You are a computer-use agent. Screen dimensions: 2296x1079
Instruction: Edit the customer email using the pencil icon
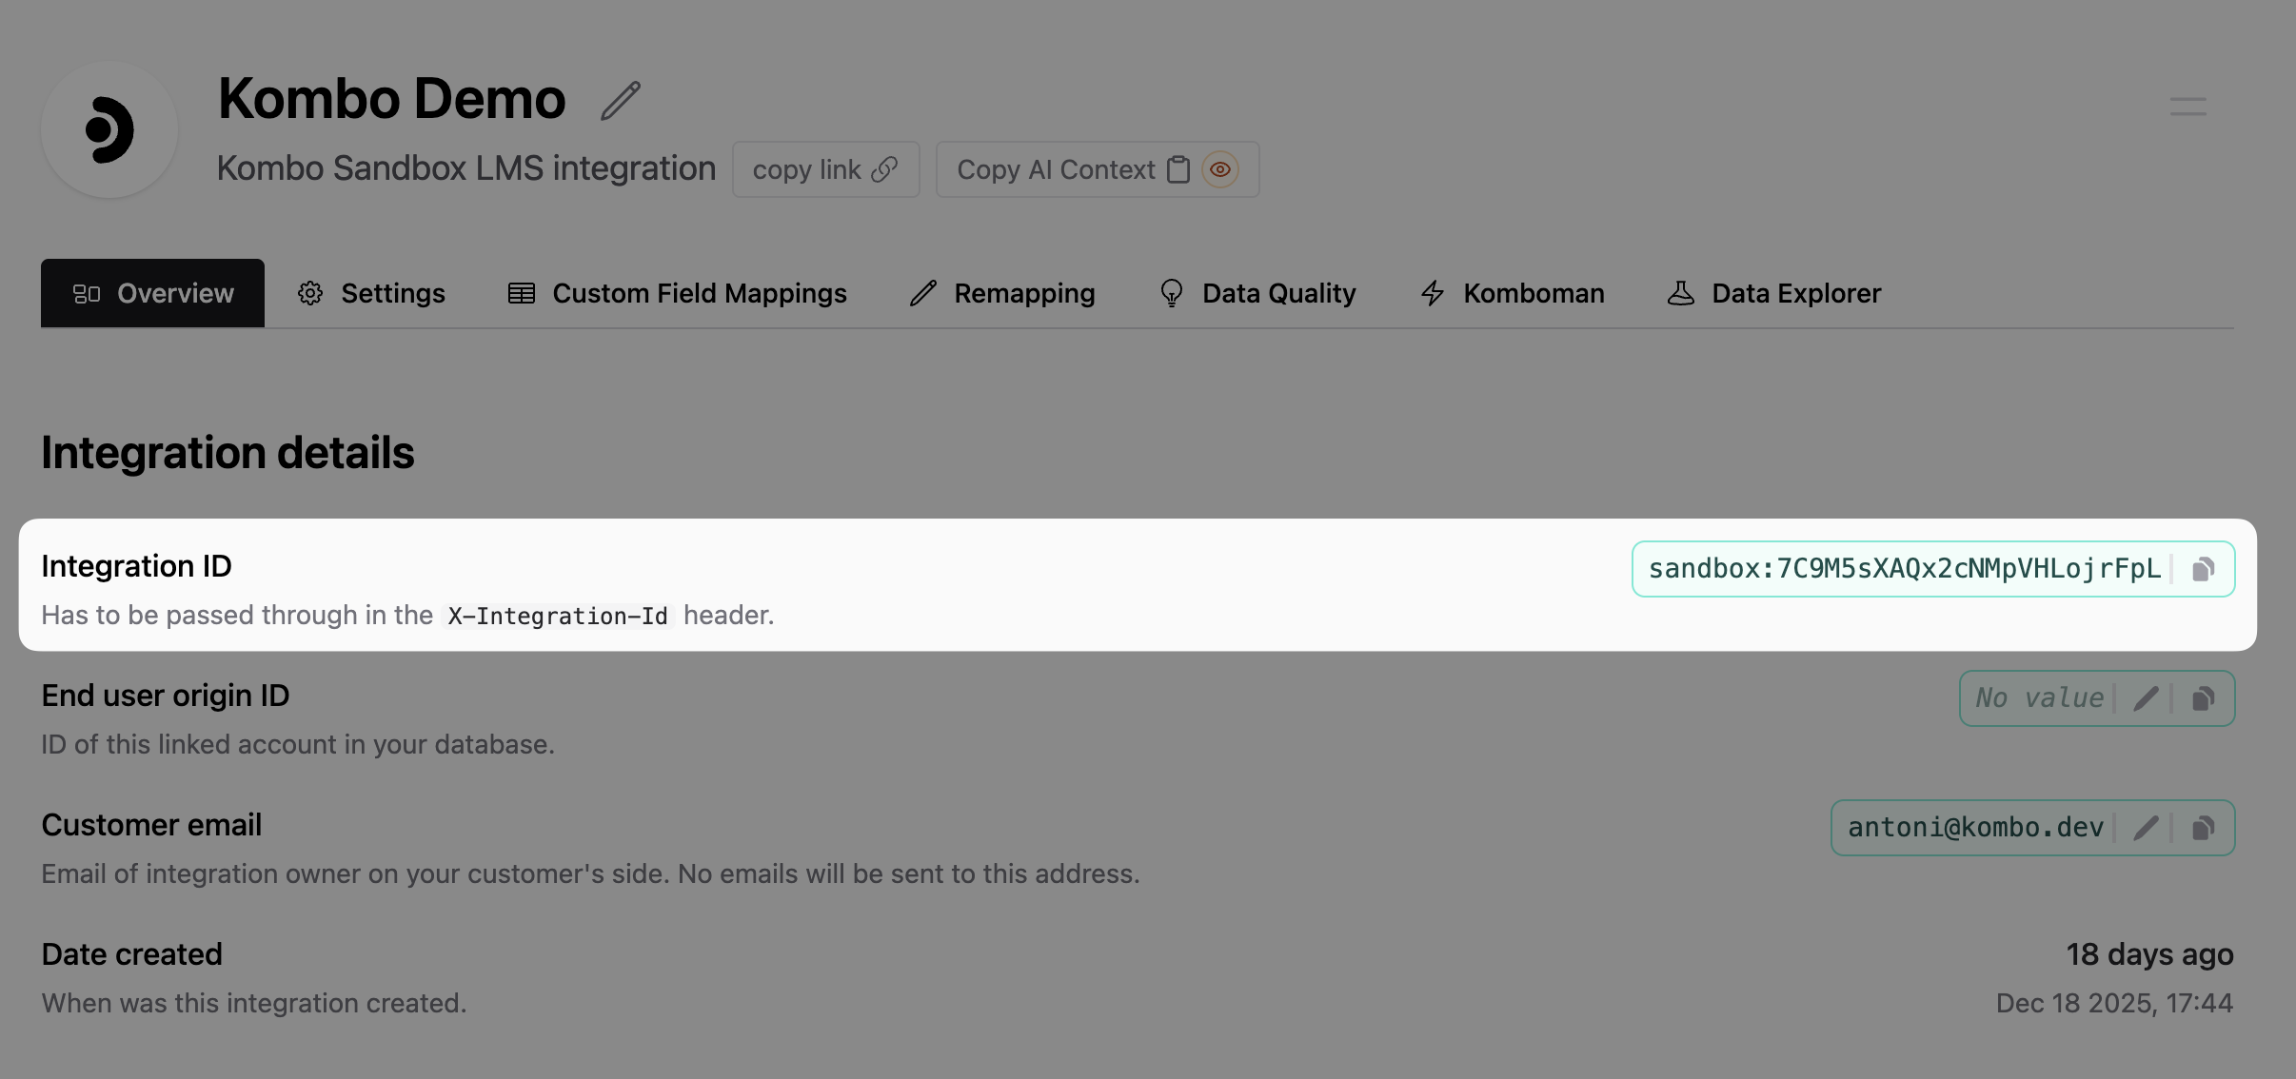click(x=2146, y=827)
